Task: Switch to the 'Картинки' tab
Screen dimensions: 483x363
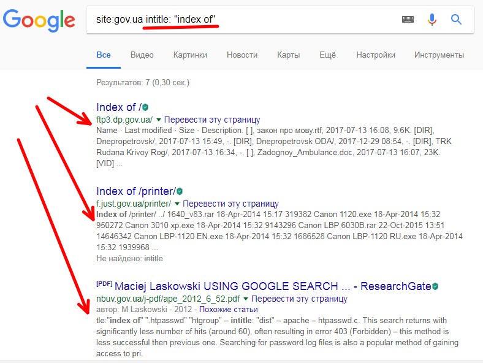Action: tap(190, 55)
